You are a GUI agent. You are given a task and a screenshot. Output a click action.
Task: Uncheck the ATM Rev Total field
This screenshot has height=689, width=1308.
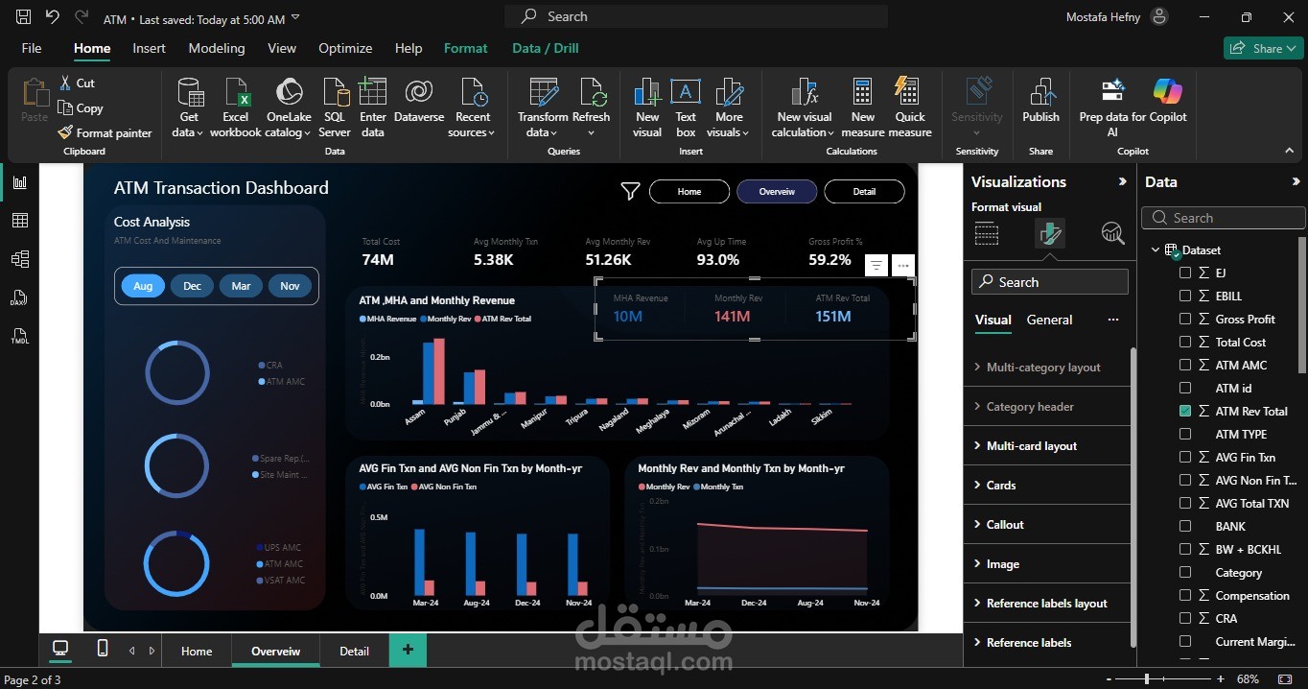1185,411
